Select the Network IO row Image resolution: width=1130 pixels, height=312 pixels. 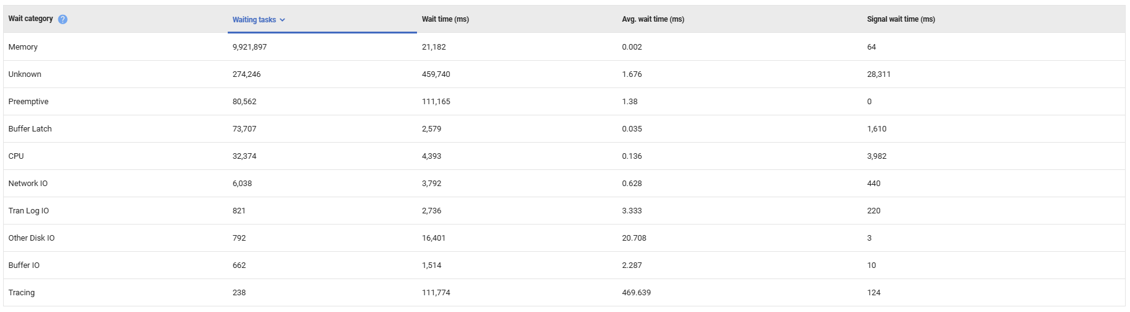click(x=28, y=184)
